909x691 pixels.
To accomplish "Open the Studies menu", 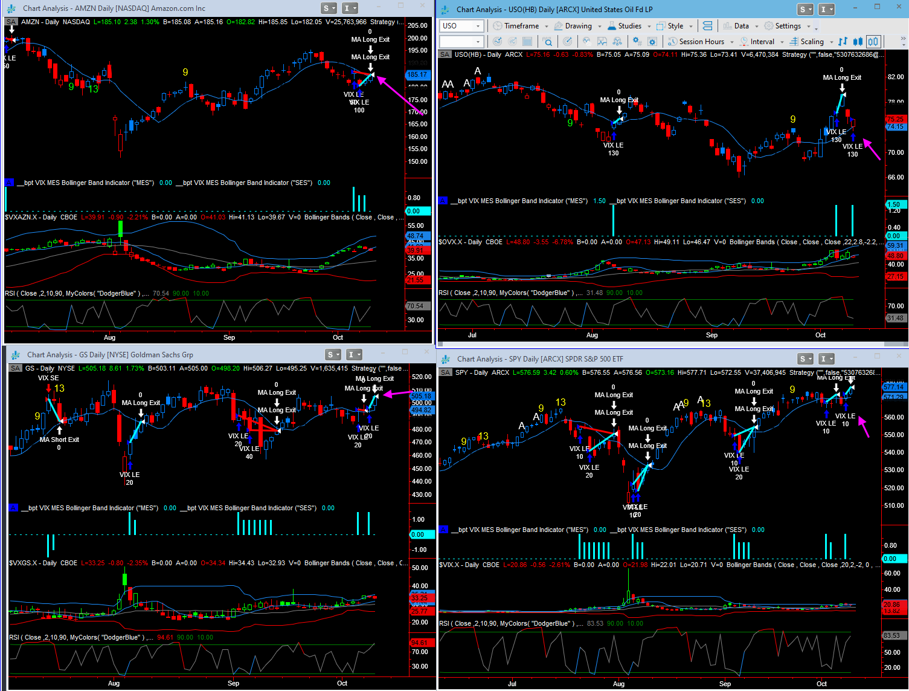I will pos(629,26).
